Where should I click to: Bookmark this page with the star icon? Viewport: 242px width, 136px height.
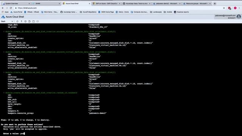224,8
